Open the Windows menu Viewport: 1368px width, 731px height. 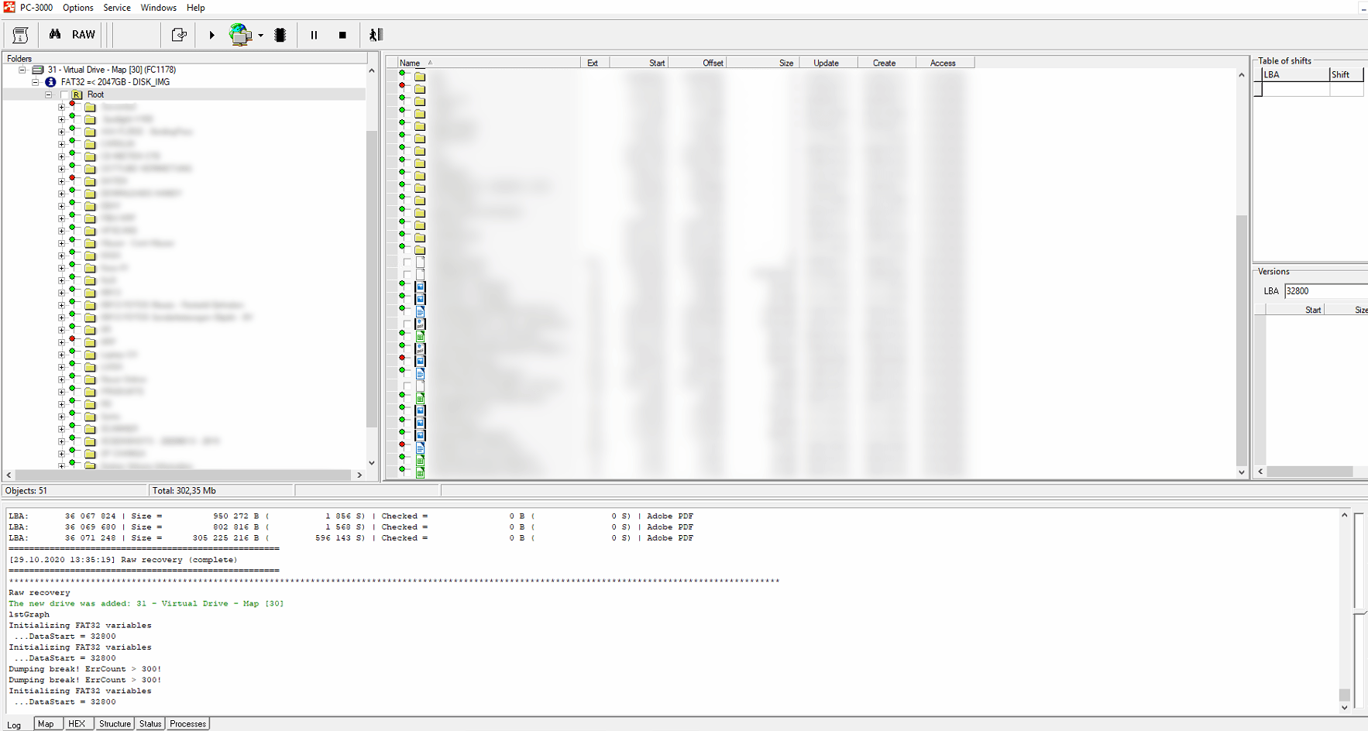point(158,8)
